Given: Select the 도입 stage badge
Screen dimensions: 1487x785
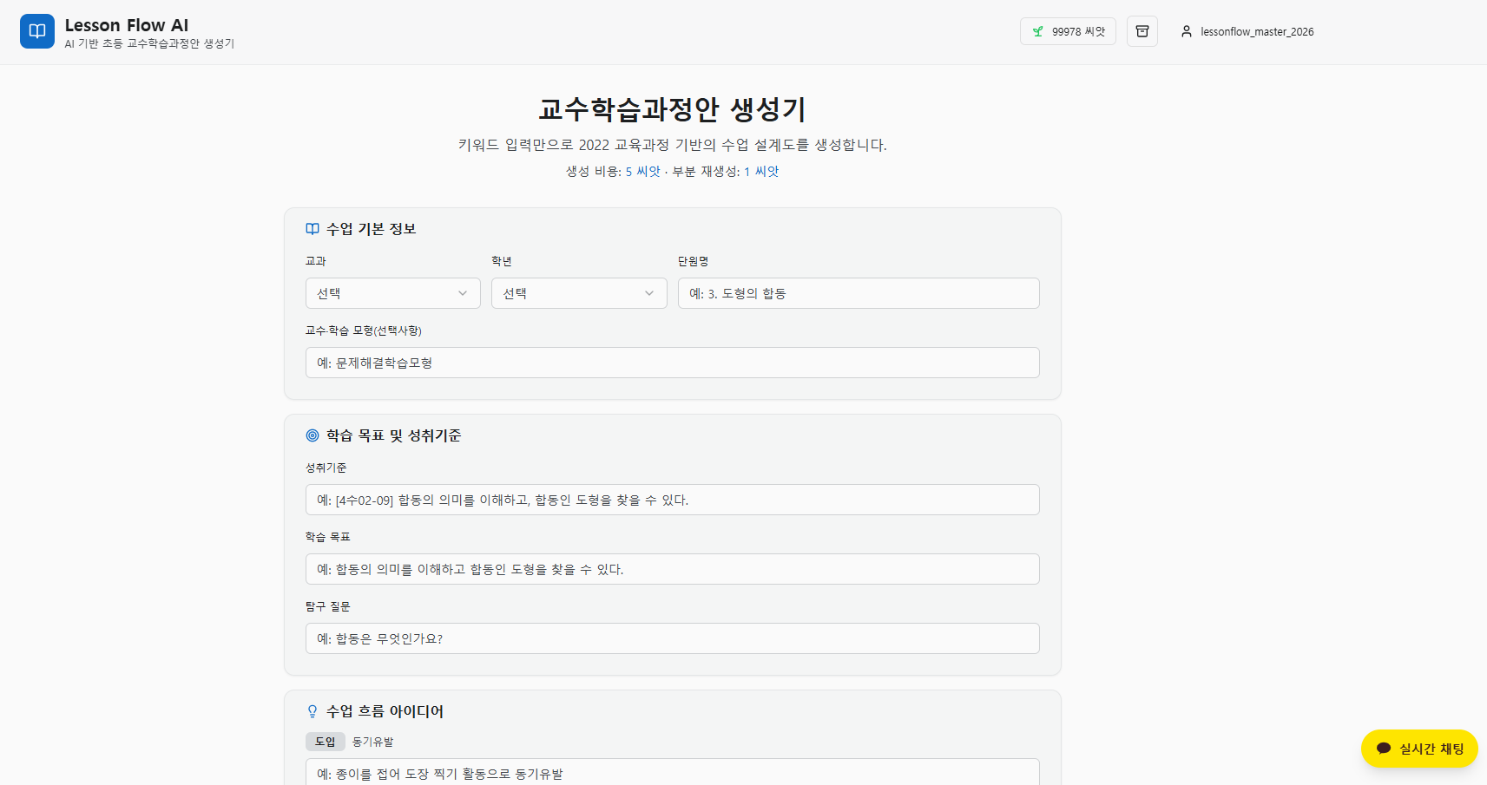Looking at the screenshot, I should 326,742.
